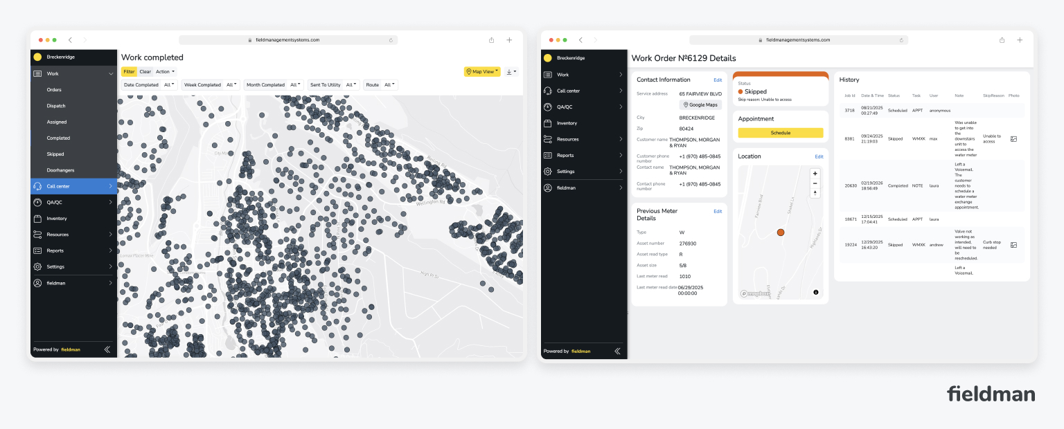Image resolution: width=1064 pixels, height=429 pixels.
Task: Edit Location card
Action: pos(819,156)
